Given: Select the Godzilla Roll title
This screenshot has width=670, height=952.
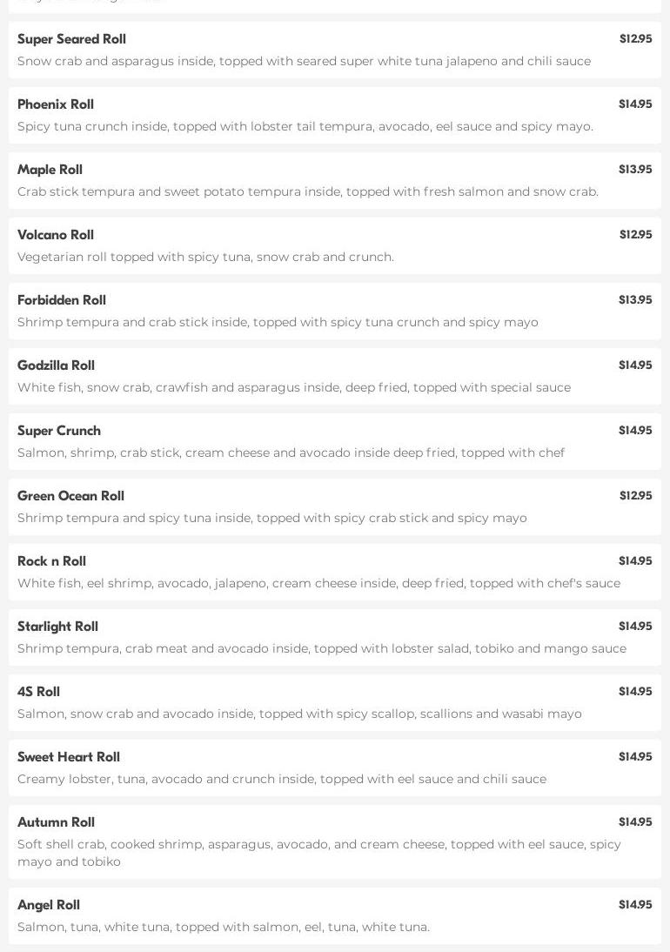Looking at the screenshot, I should (56, 365).
